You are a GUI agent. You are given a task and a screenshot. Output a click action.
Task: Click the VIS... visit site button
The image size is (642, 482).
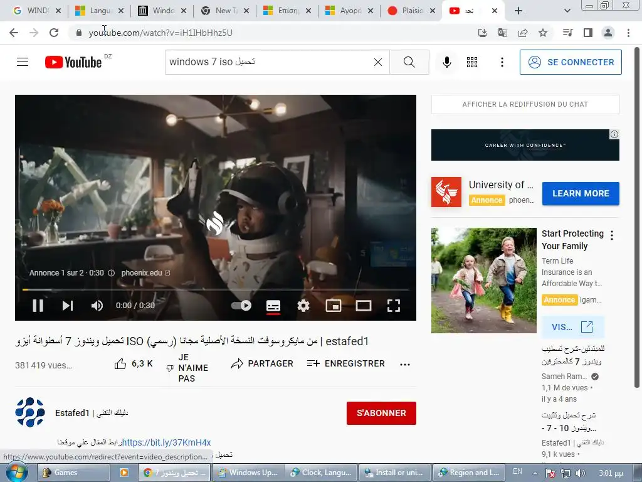(572, 327)
